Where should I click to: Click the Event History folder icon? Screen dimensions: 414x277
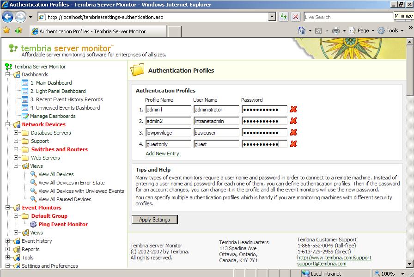[17, 241]
